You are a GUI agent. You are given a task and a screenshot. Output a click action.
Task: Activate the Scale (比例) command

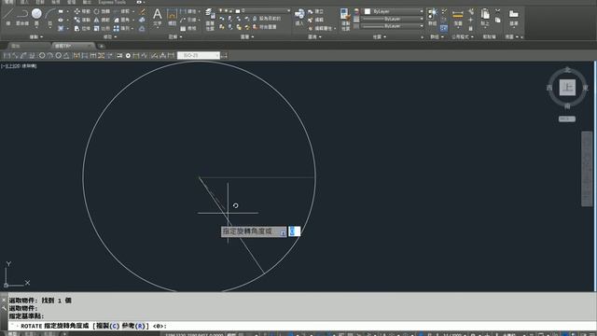point(102,29)
